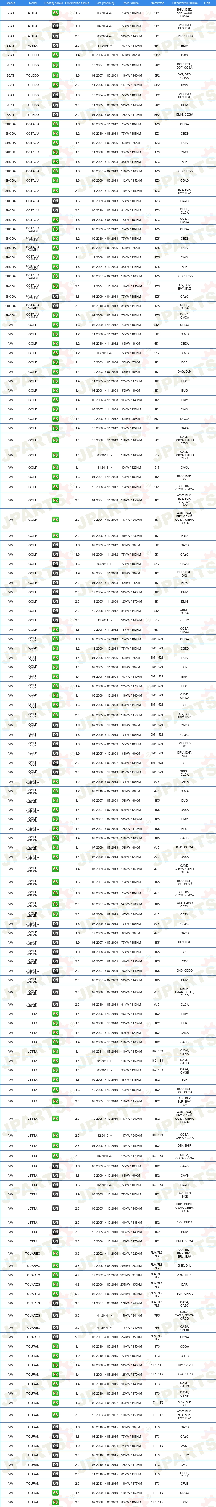Viewport: 216px width, 1507px height.
Task: Click the '98kW / 131KM' power cell
Action: click(x=131, y=763)
